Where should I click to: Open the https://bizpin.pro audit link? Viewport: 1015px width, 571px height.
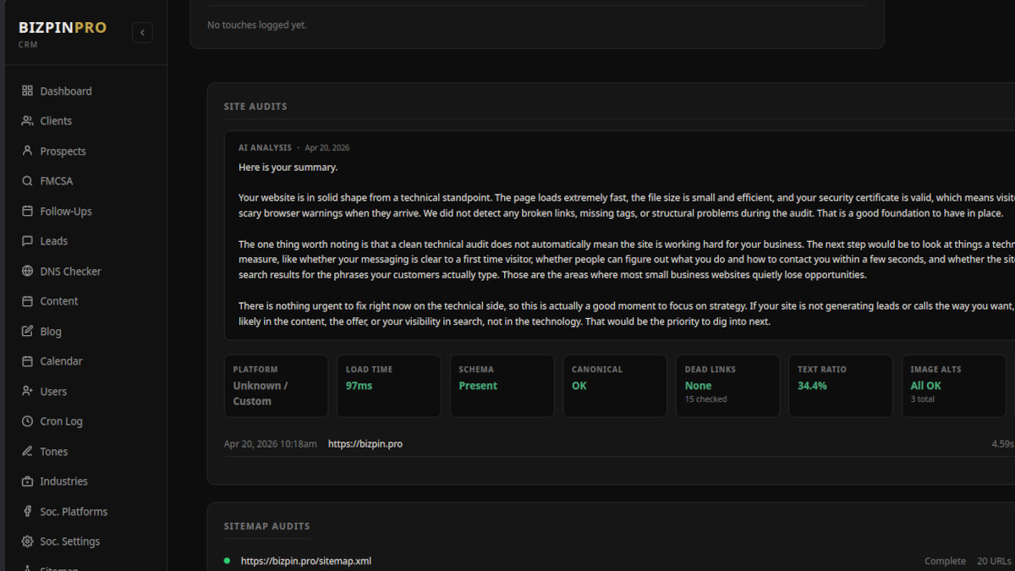365,444
